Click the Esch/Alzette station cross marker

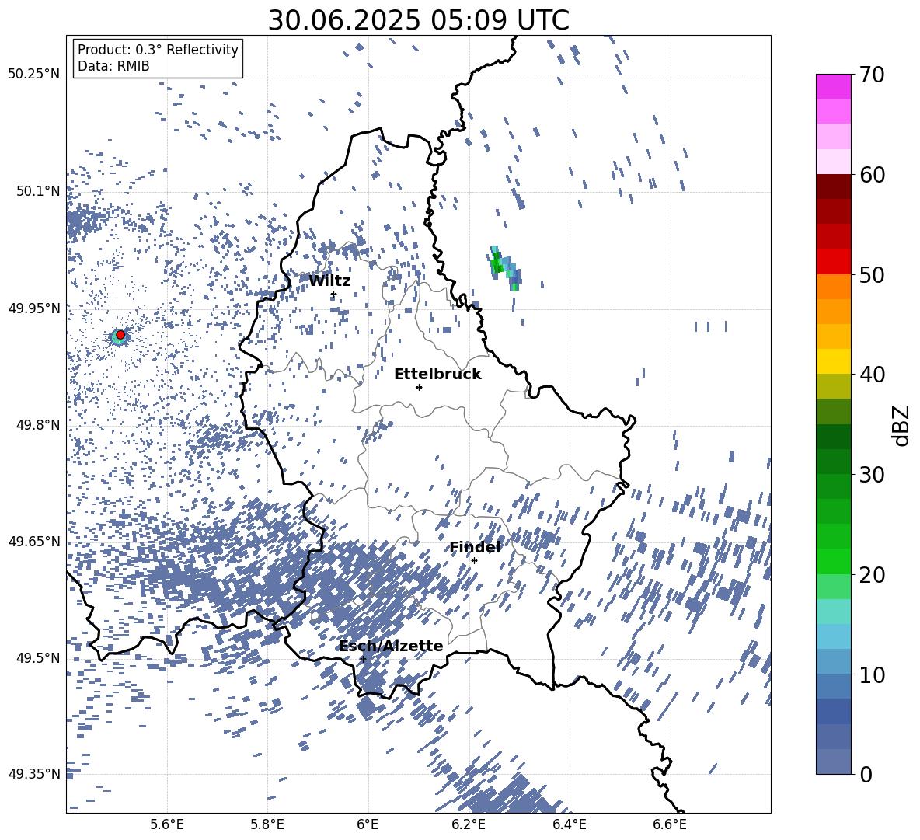[x=363, y=659]
